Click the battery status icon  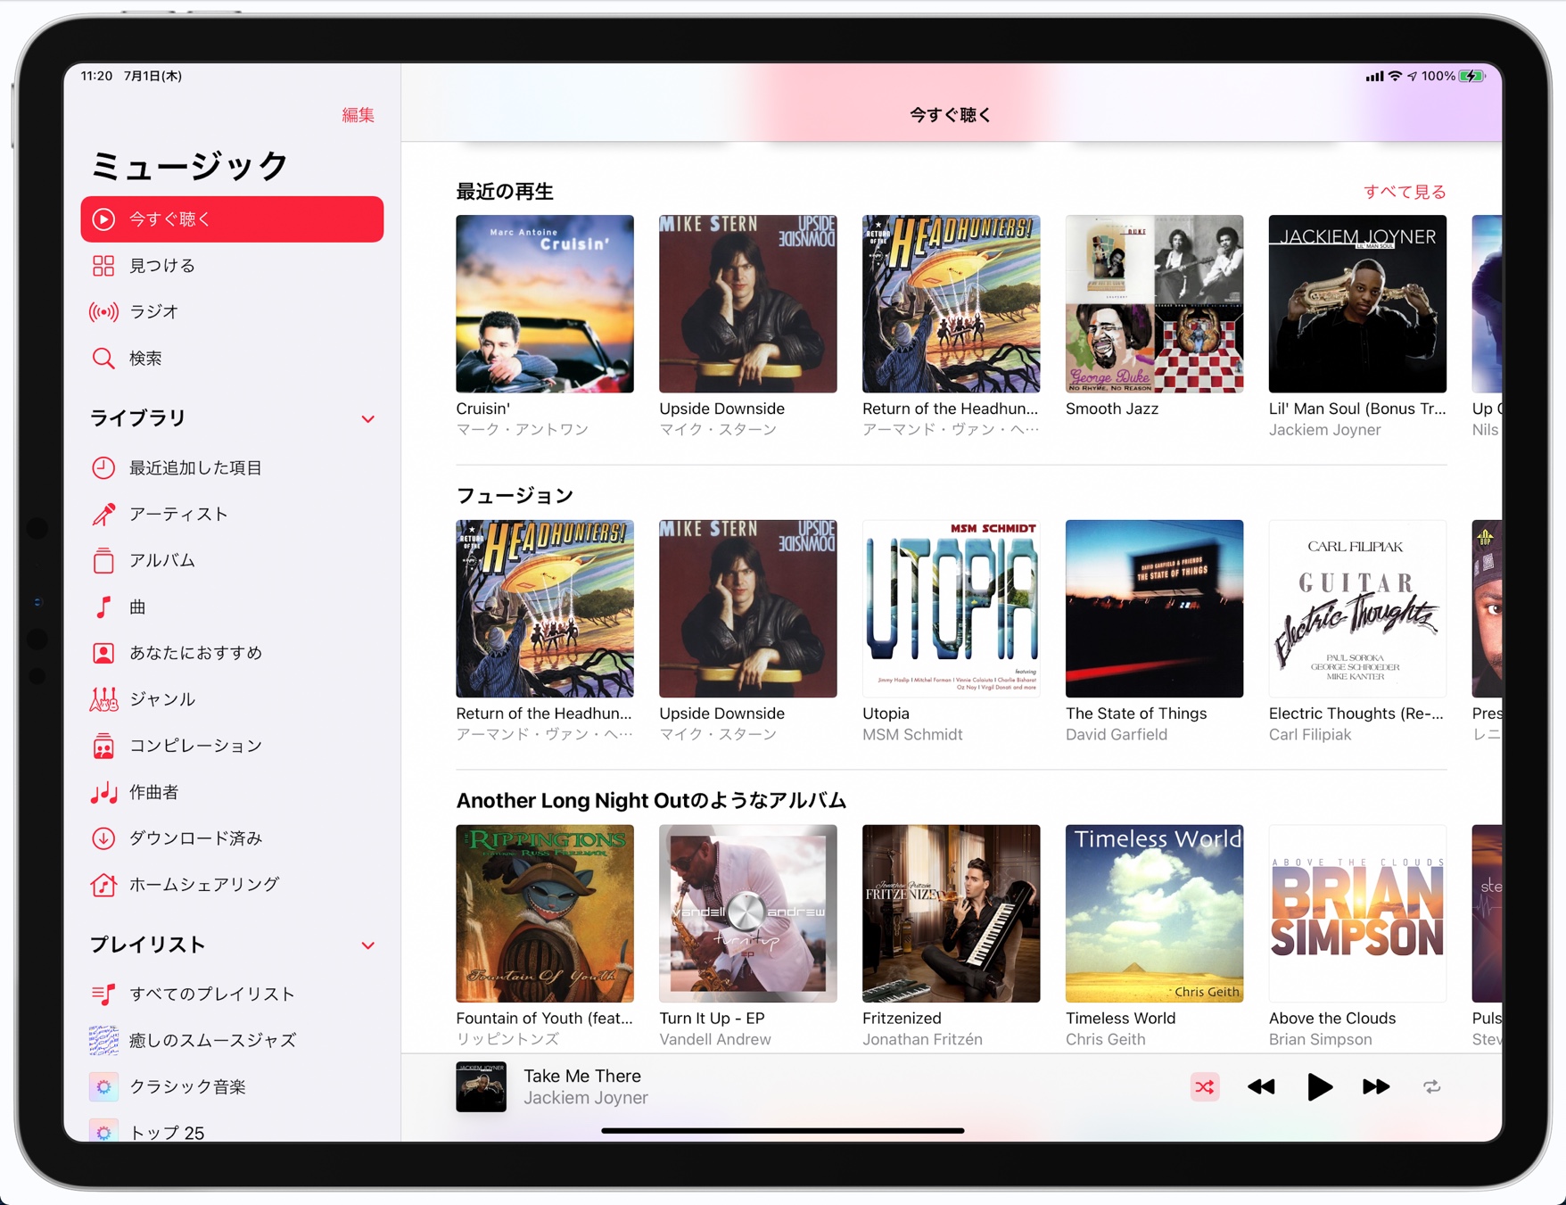1471,77
